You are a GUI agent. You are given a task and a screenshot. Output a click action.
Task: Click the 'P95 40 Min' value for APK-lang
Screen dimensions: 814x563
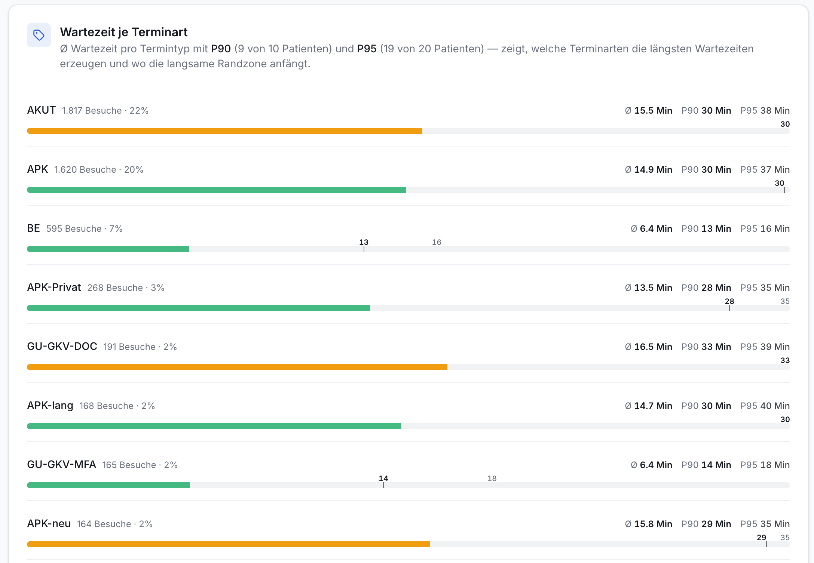pos(765,406)
